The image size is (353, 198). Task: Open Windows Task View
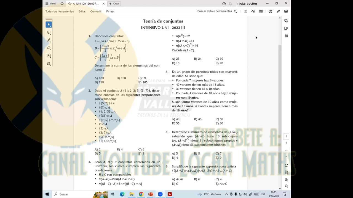click(112, 194)
